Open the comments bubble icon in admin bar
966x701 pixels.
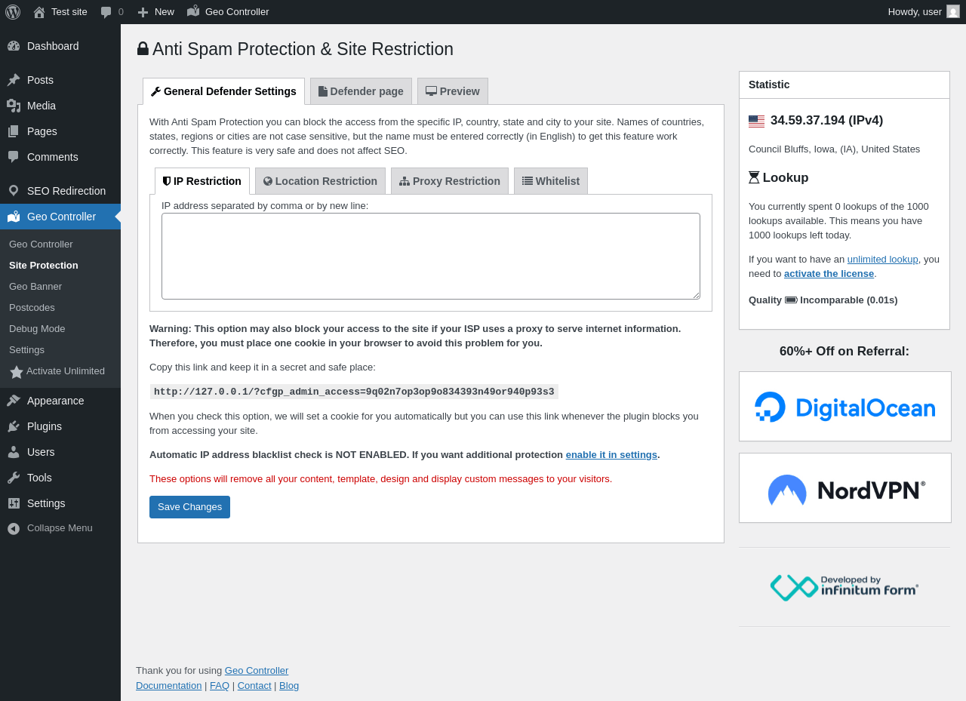[106, 12]
